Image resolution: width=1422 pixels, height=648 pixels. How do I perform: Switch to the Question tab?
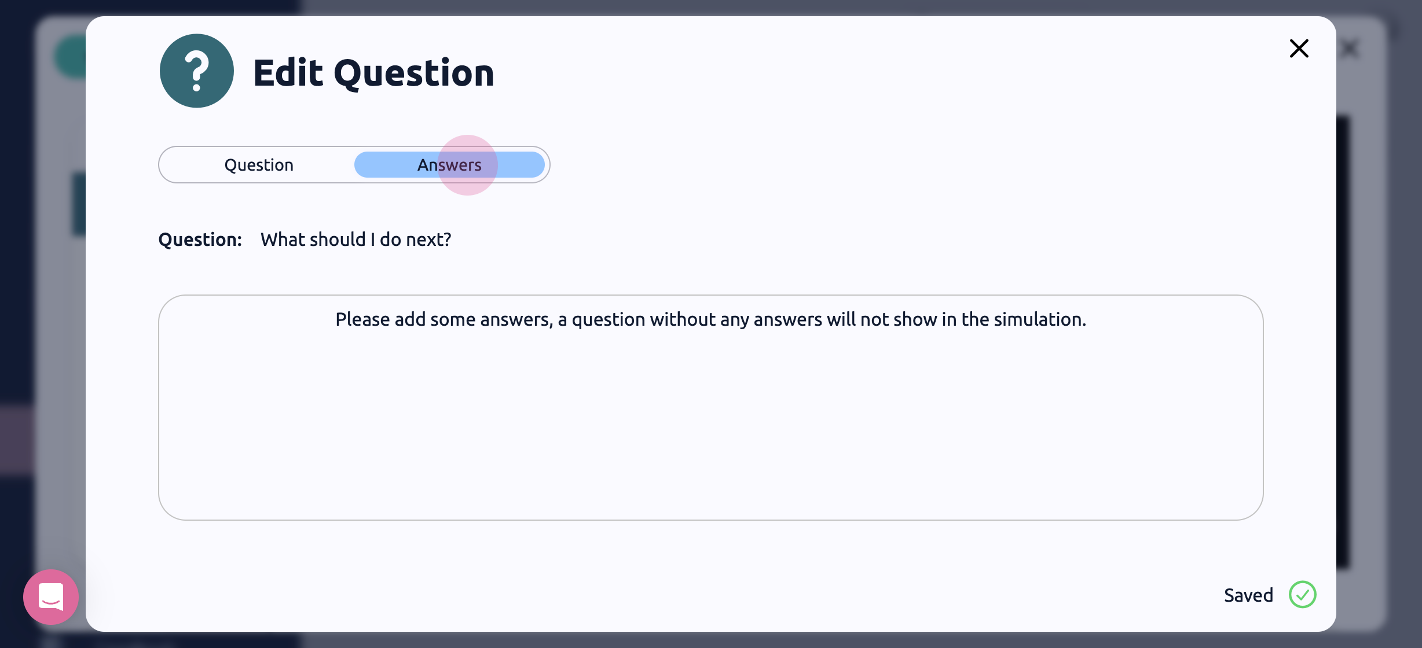point(259,165)
